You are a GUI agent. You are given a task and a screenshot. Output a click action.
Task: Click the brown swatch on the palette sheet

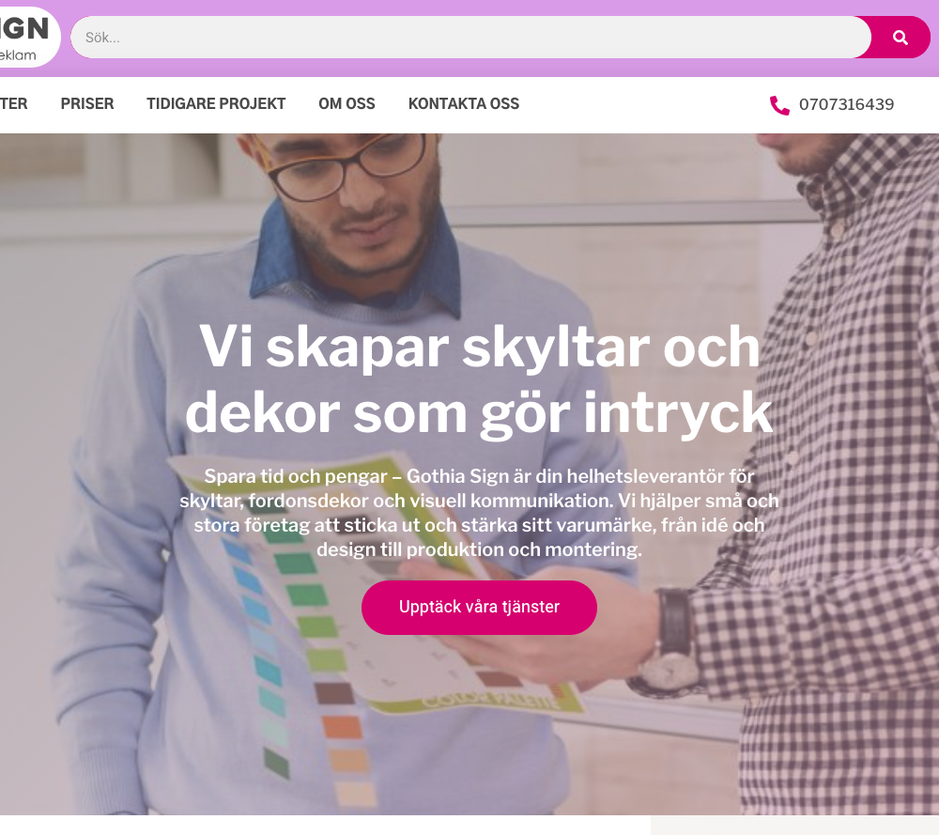(334, 693)
